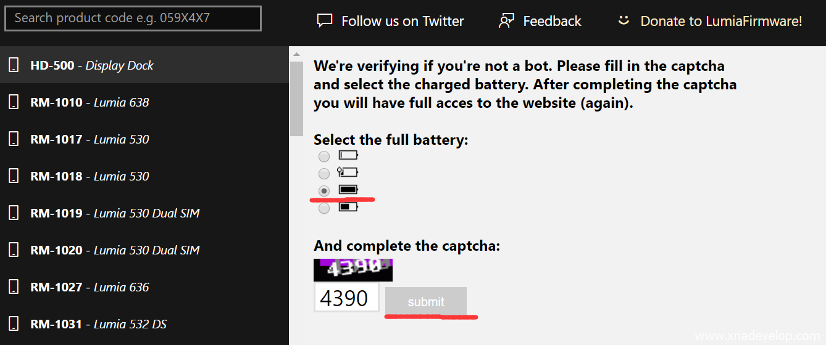Click the phone icon beside RM-1018
826x345 pixels.
point(13,176)
